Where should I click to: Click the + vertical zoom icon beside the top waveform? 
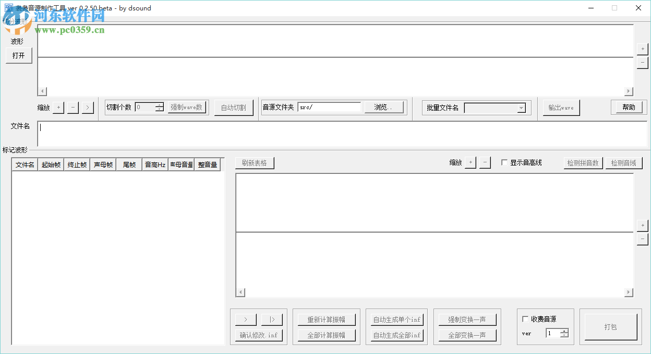[642, 48]
